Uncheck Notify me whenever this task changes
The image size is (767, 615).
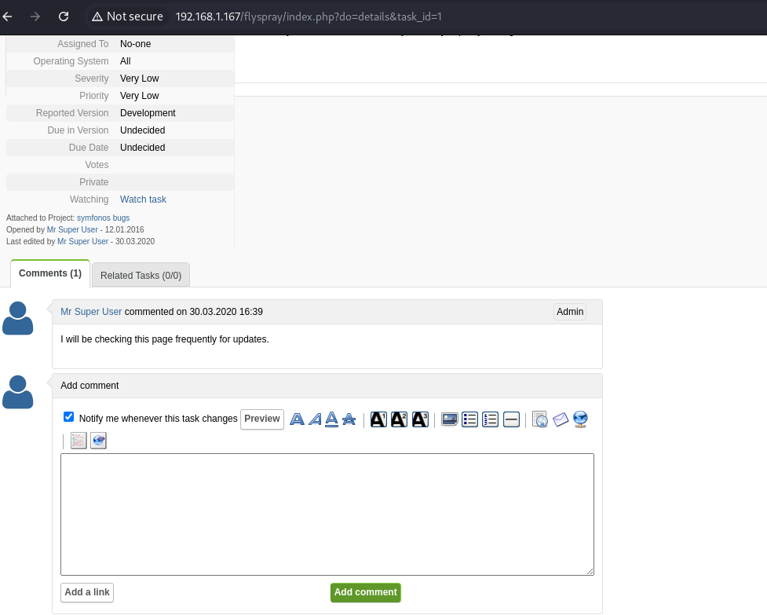click(x=69, y=417)
